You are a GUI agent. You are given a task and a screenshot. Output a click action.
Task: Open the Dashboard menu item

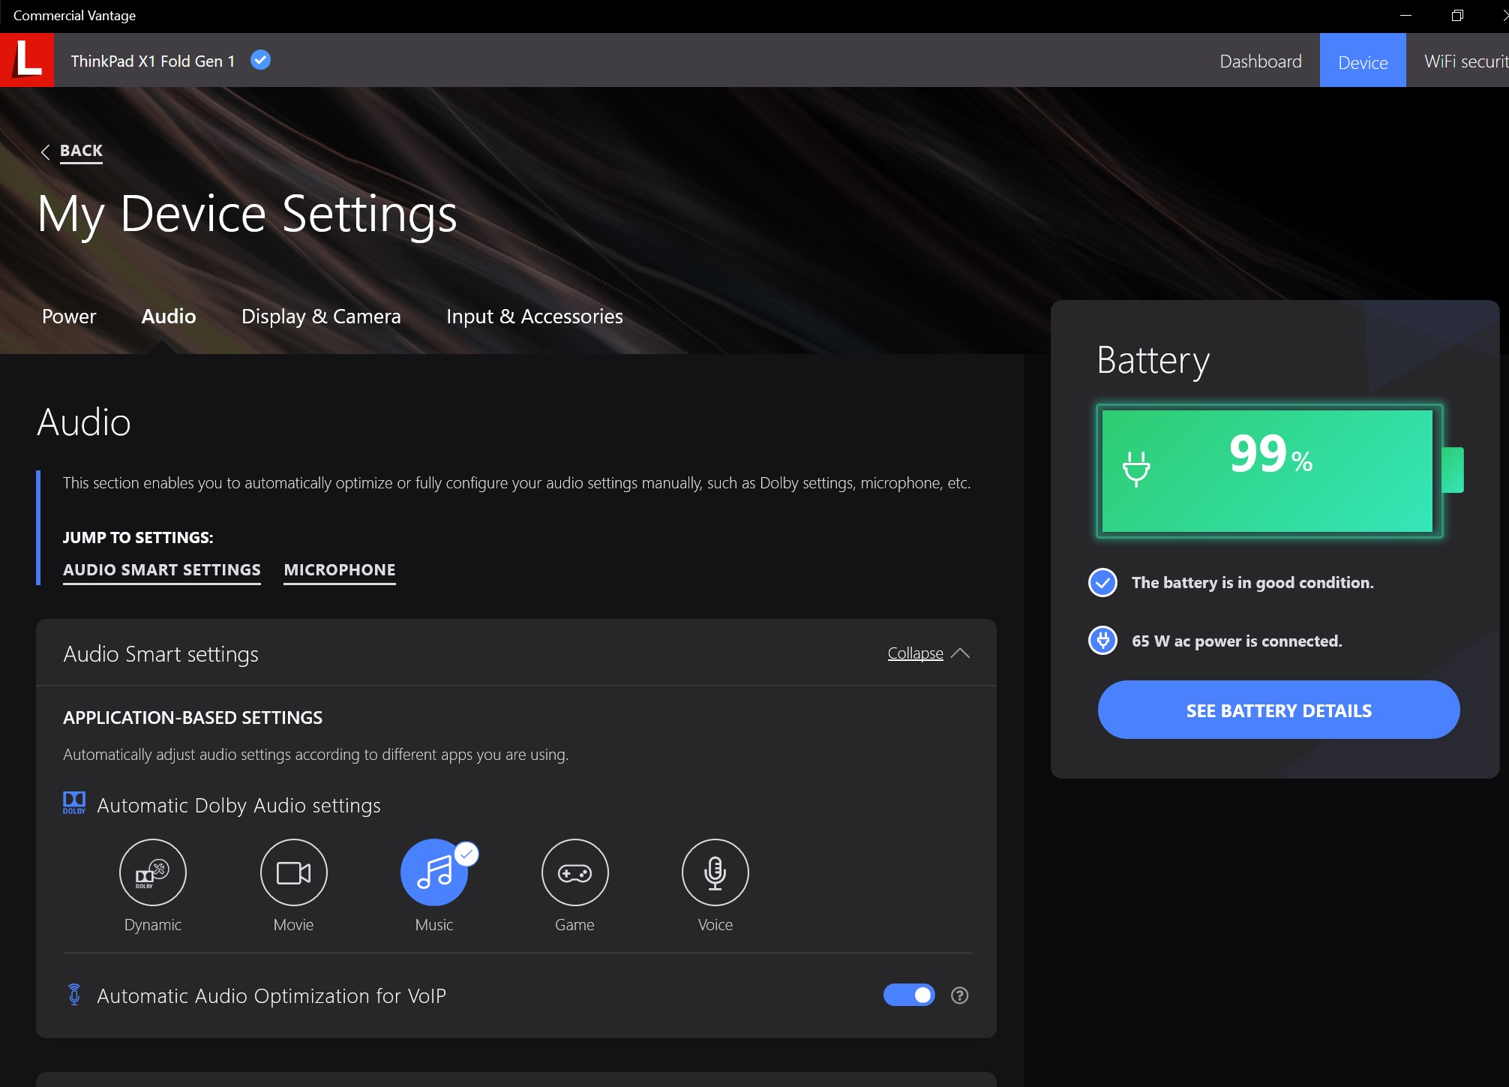coord(1260,62)
